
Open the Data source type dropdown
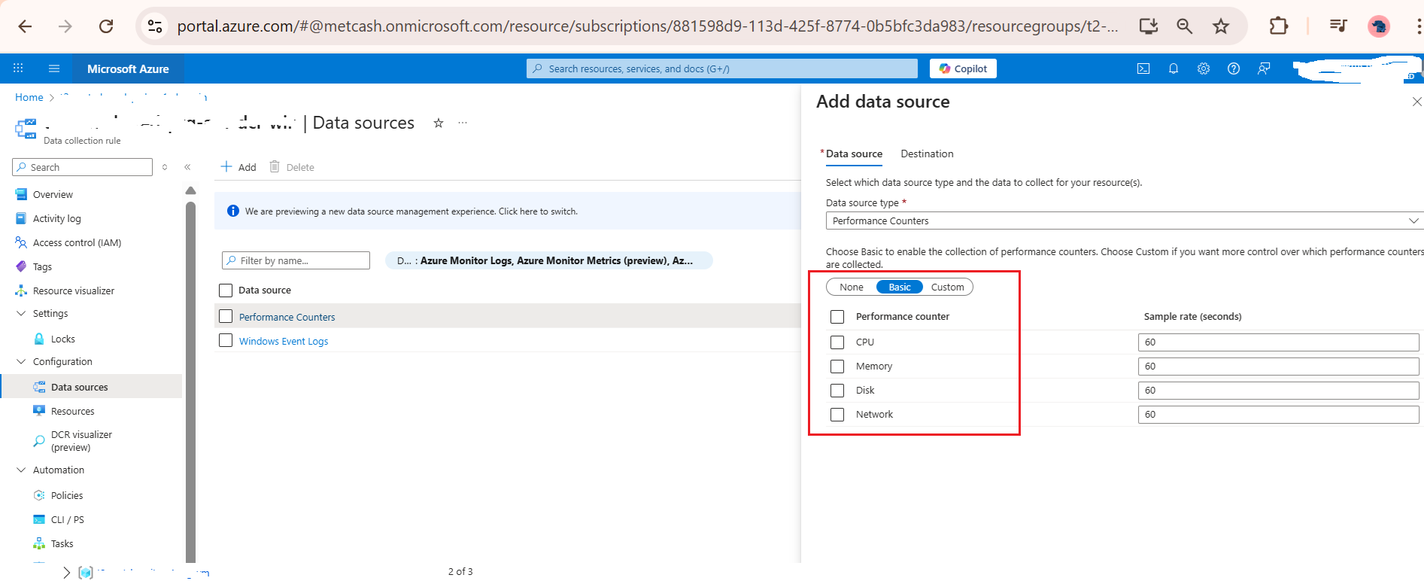coord(1124,221)
